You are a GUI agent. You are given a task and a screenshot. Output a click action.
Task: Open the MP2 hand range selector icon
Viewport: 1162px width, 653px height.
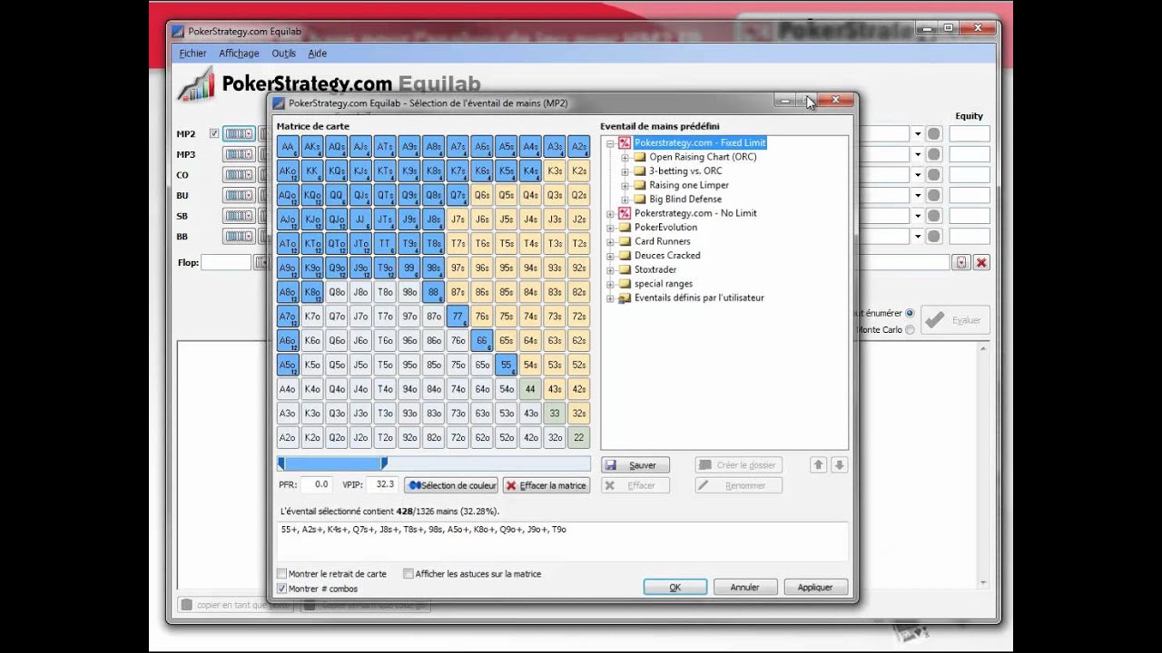[x=239, y=133]
